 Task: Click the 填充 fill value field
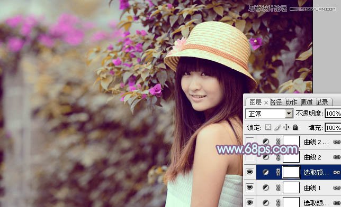tap(333, 128)
